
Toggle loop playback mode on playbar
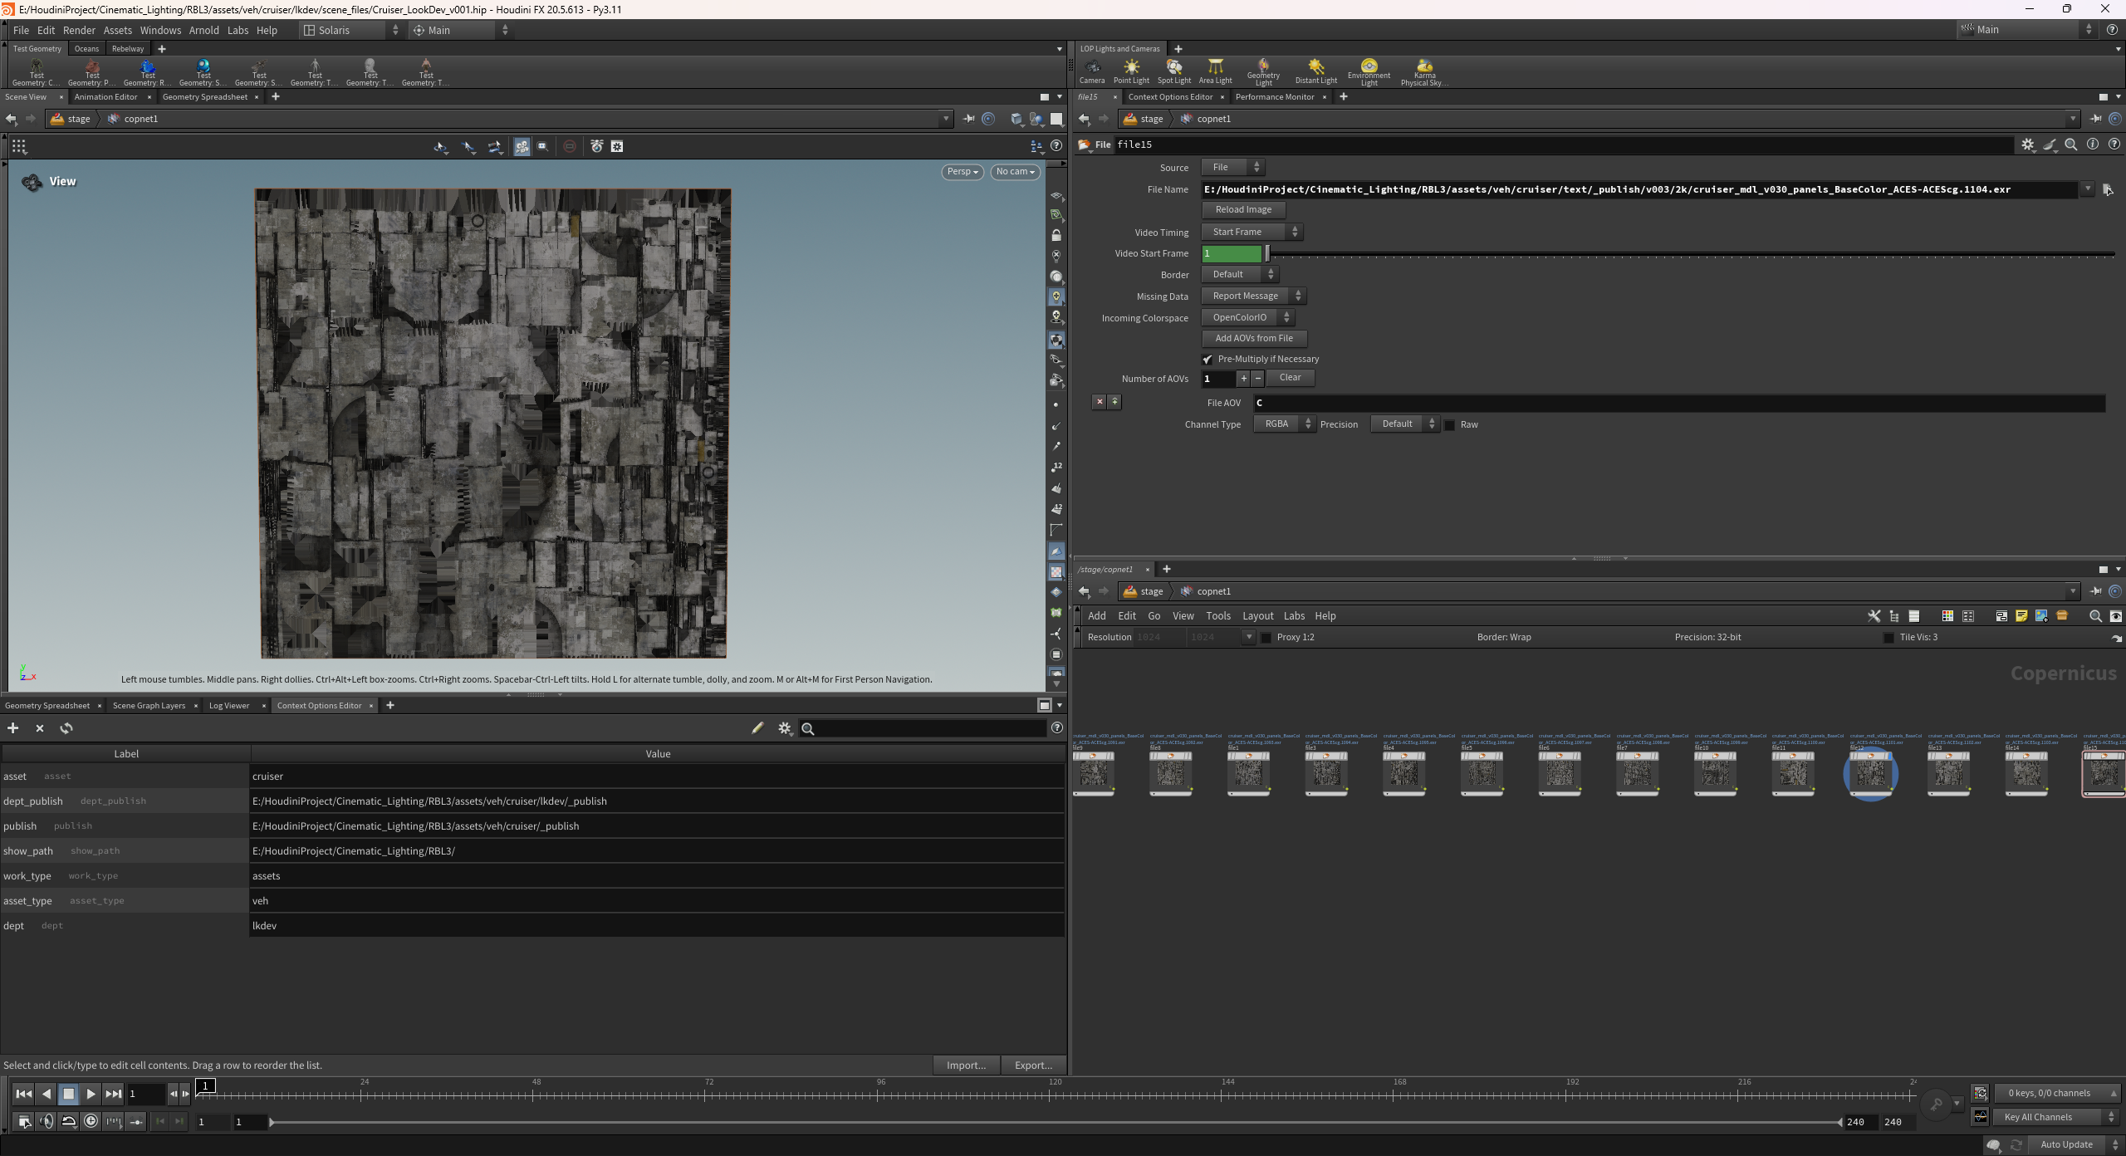[69, 1122]
